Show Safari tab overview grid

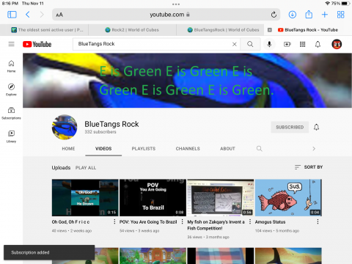coord(340,15)
